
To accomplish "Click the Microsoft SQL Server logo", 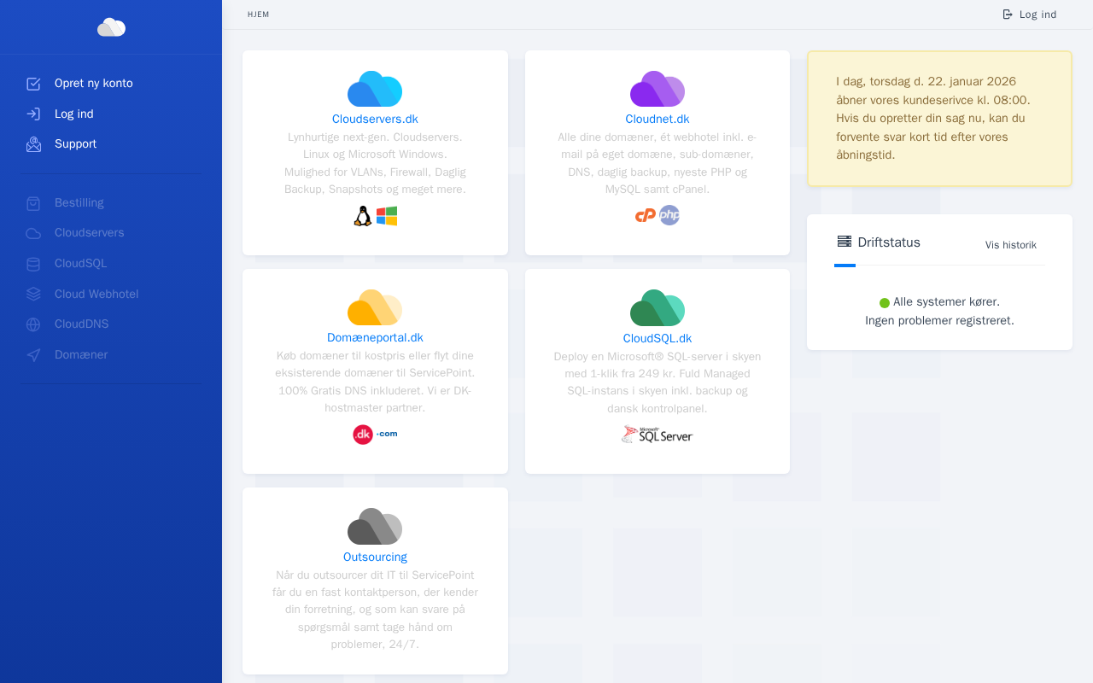I will pos(658,435).
